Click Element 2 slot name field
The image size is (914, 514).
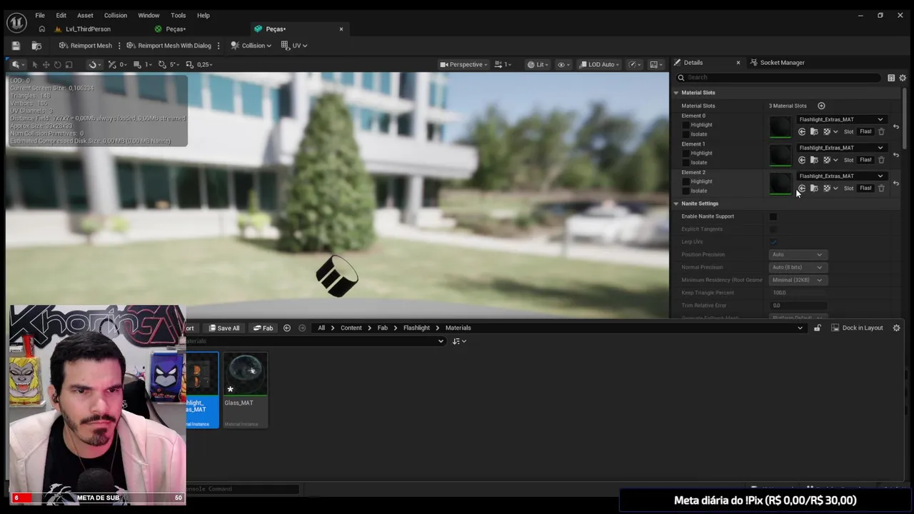pos(865,188)
